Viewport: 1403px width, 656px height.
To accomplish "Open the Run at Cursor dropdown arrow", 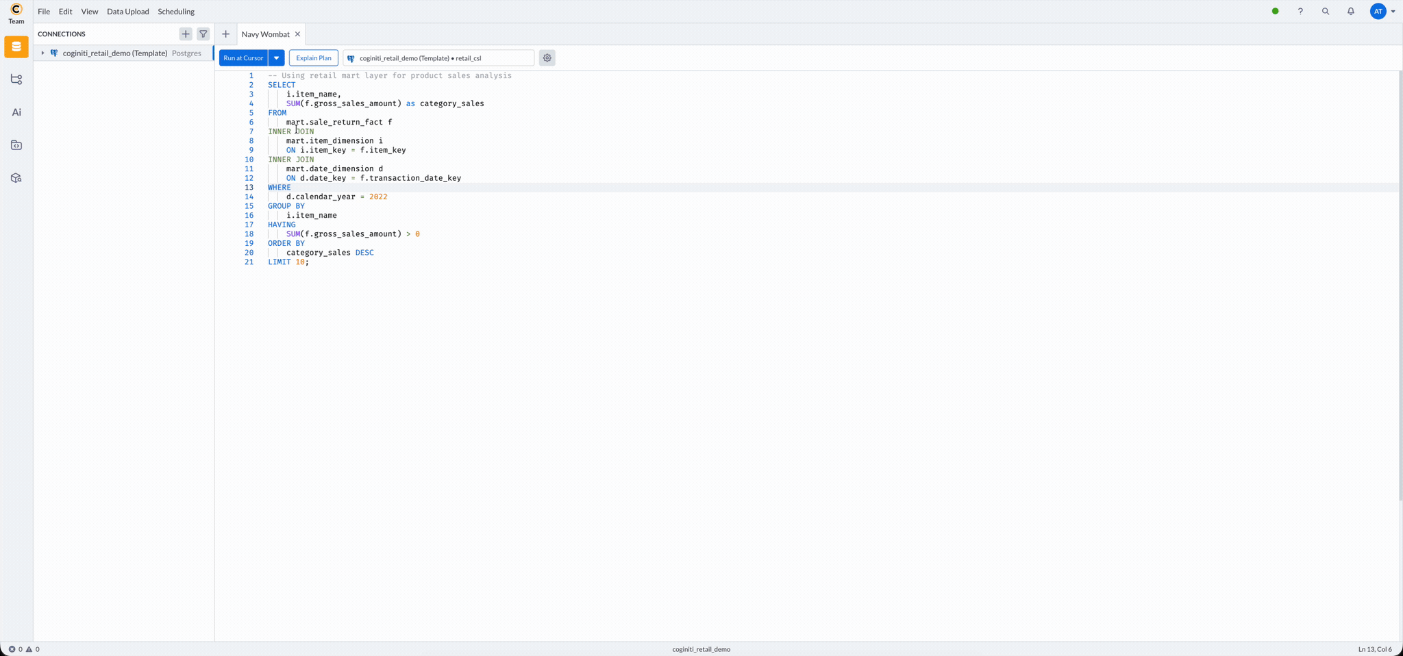I will tap(277, 58).
